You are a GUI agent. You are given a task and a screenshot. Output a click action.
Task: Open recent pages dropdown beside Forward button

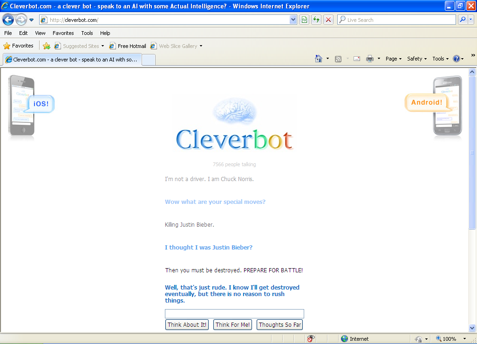[x=31, y=20]
